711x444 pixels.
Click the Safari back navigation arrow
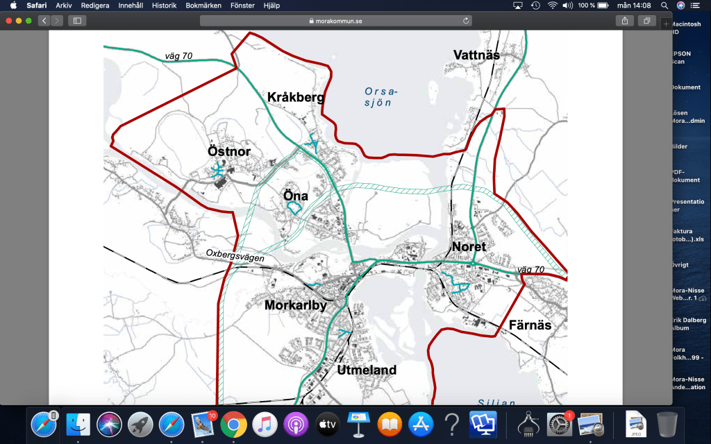pos(44,21)
